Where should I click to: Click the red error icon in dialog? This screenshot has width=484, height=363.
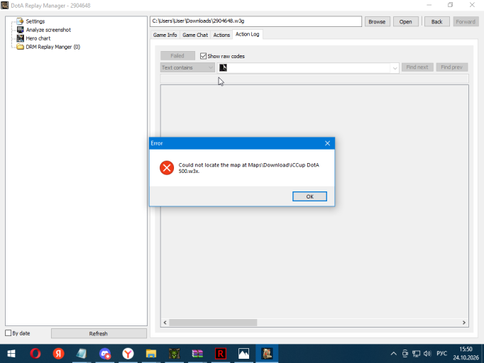[x=167, y=168]
